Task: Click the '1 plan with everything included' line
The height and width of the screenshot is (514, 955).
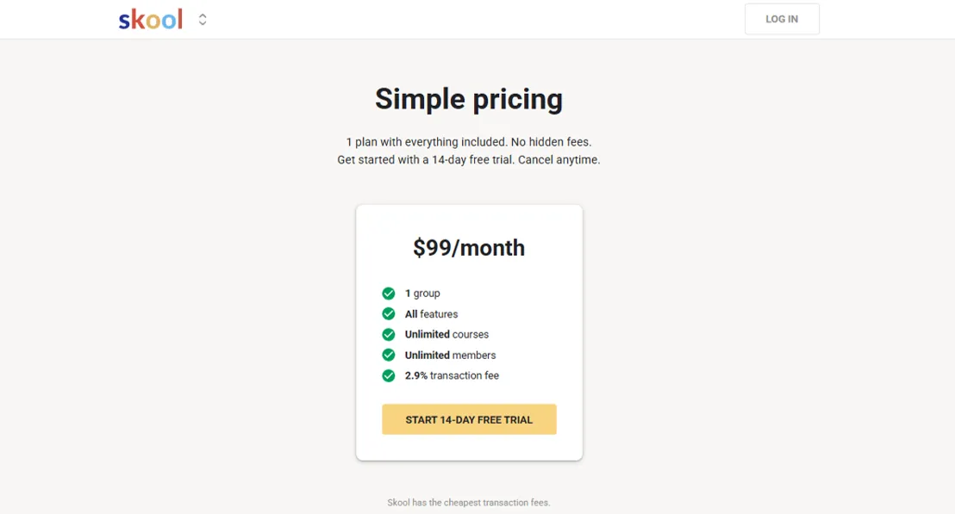Action: click(x=469, y=142)
